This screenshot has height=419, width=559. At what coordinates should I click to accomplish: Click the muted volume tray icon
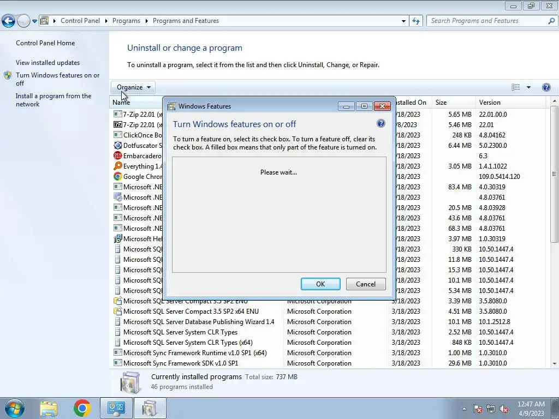[504, 409]
